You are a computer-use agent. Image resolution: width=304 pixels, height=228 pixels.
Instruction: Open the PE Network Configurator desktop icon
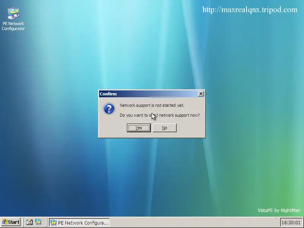(x=13, y=19)
